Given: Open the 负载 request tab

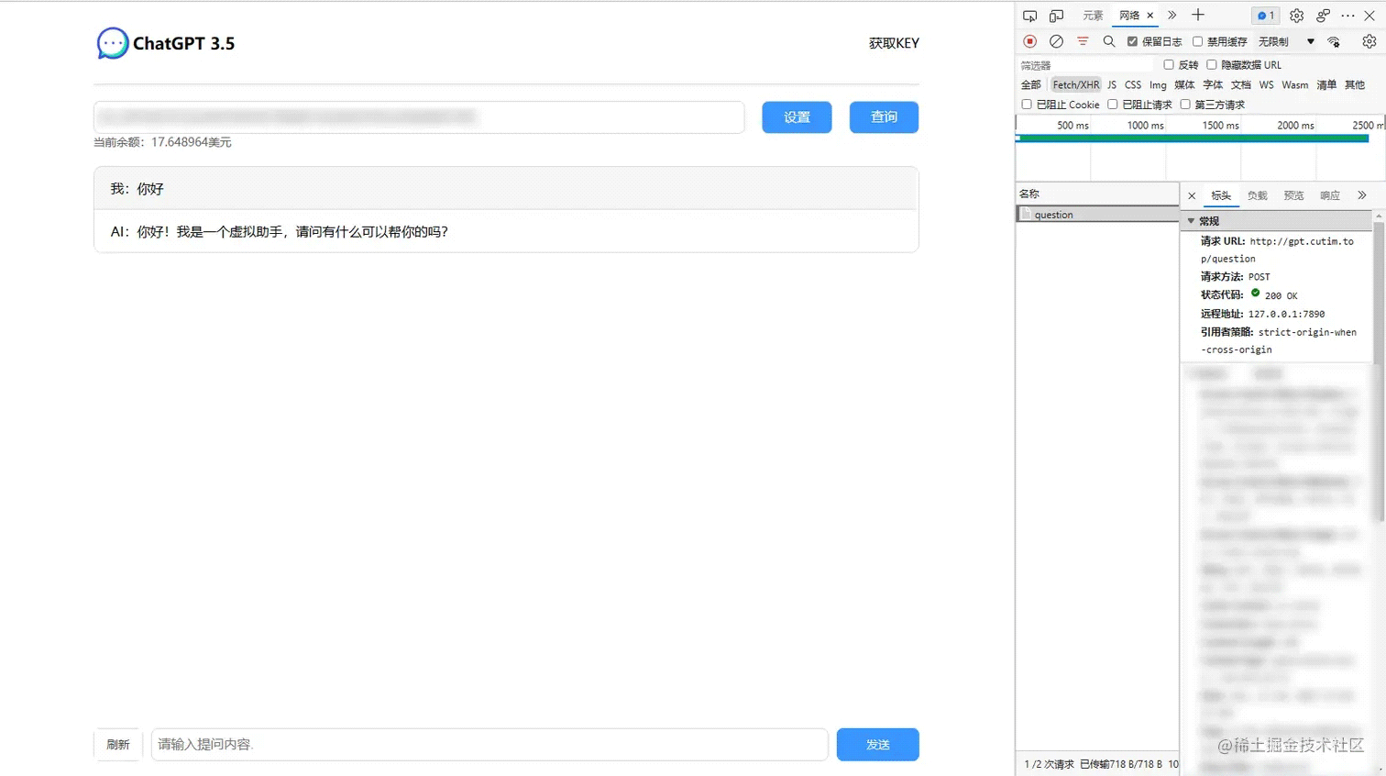Looking at the screenshot, I should pos(1258,195).
